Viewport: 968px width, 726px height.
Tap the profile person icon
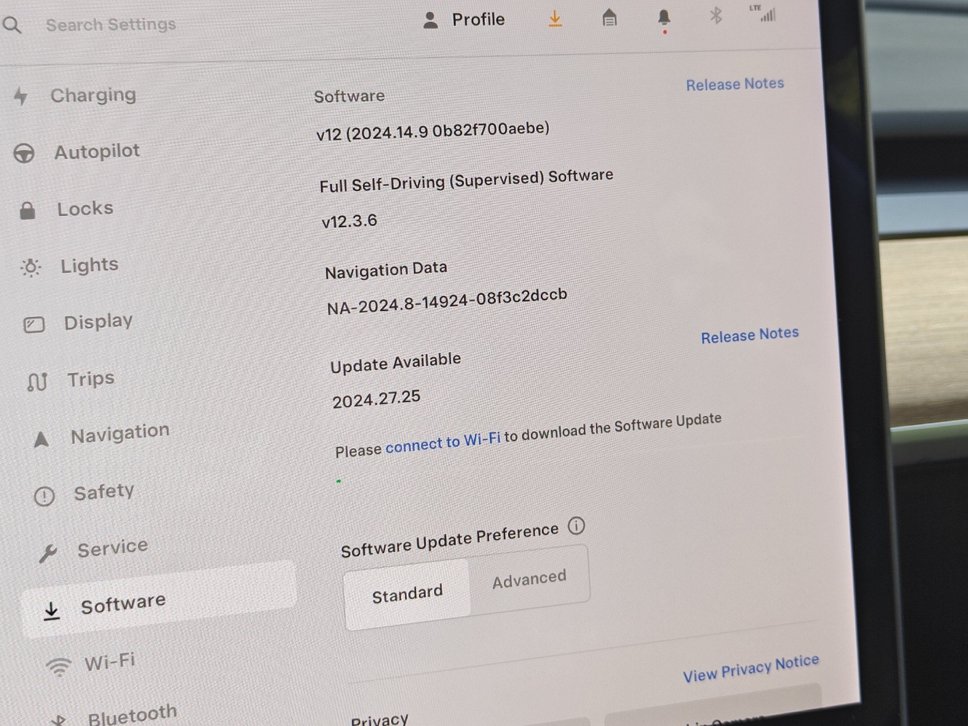[x=431, y=21]
